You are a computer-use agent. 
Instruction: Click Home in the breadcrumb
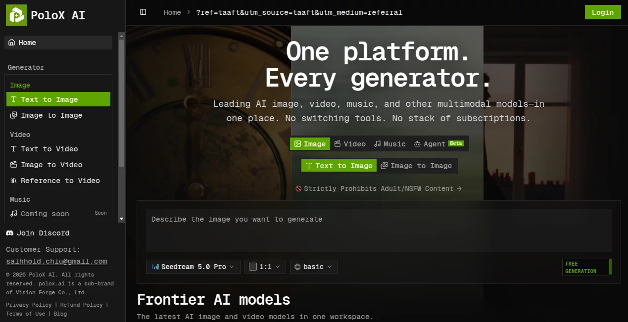(x=172, y=12)
